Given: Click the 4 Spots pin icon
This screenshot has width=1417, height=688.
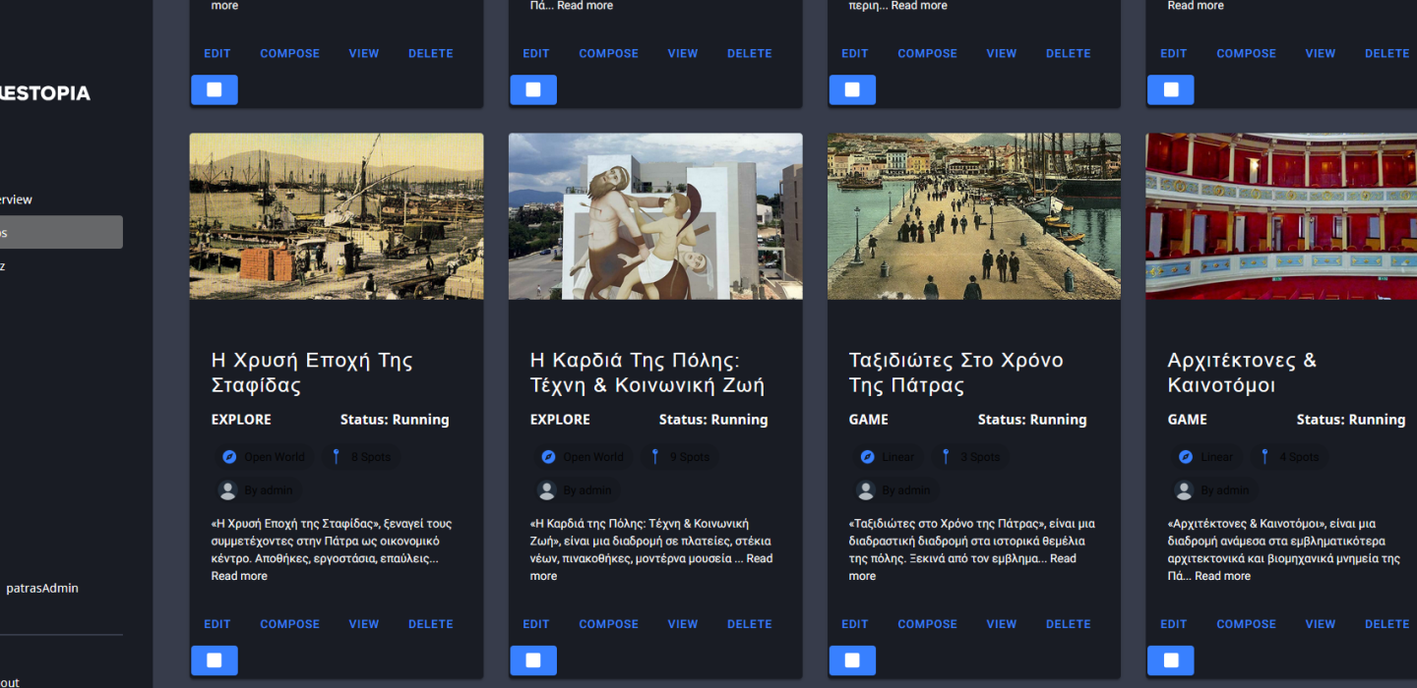Looking at the screenshot, I should point(1264,457).
